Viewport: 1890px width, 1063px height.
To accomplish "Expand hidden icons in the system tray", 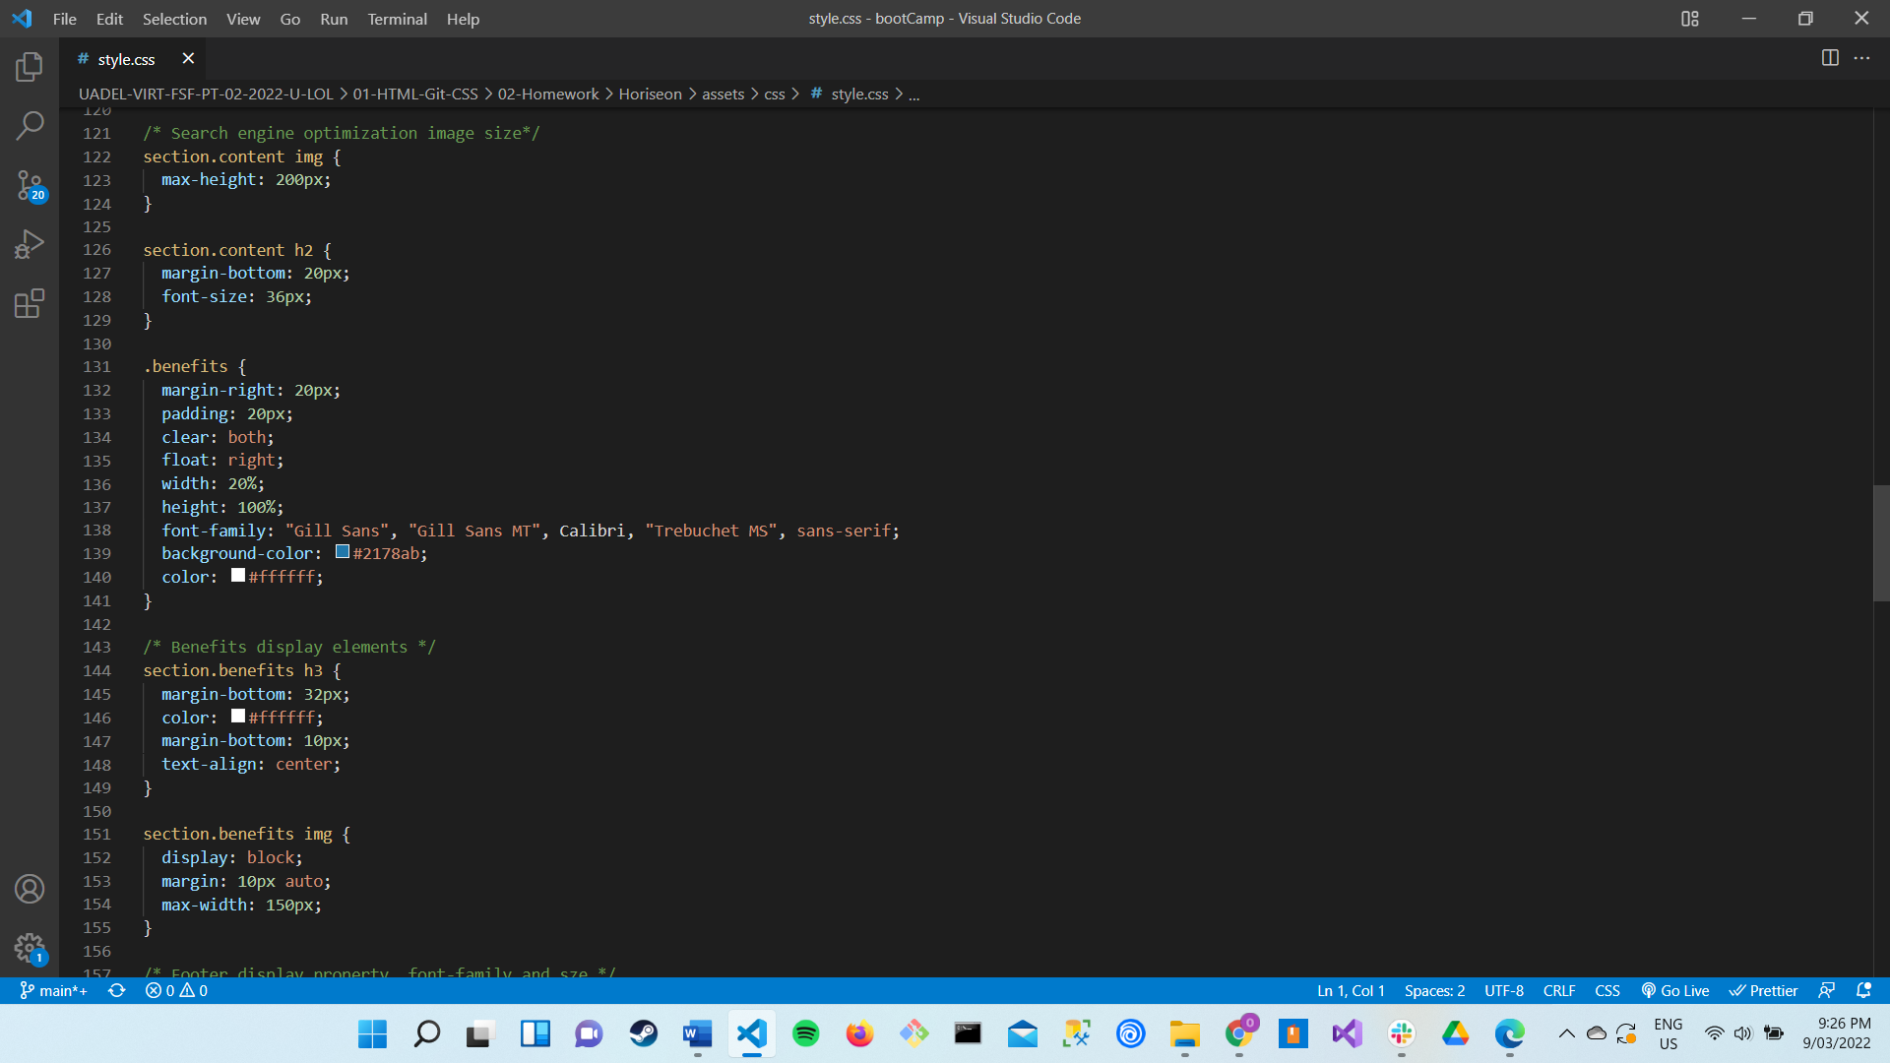I will pos(1567,1034).
